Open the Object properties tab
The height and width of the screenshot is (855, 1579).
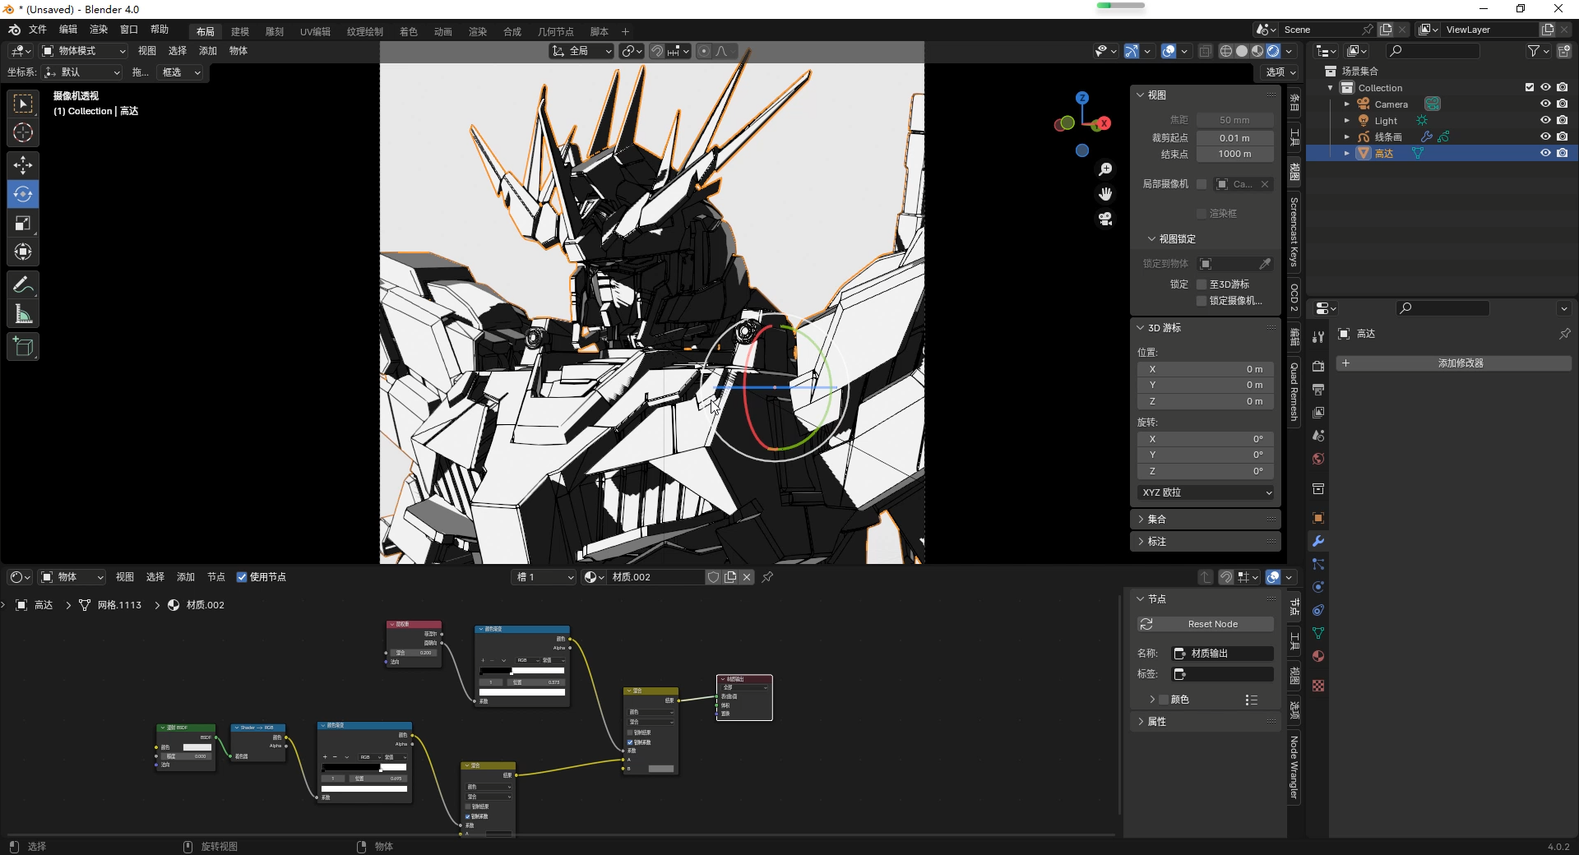pyautogui.click(x=1318, y=518)
